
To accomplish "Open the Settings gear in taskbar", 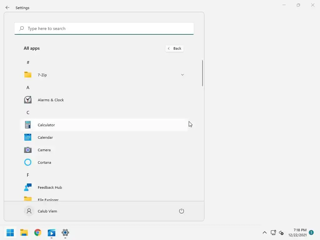I will coord(65,232).
